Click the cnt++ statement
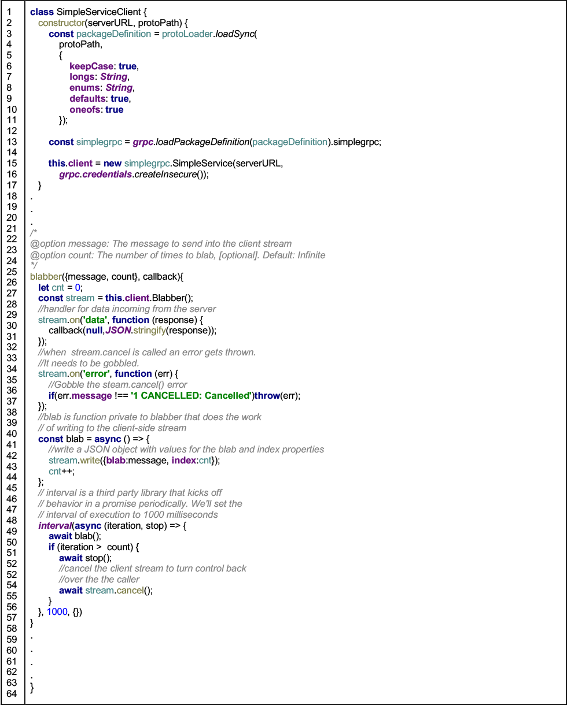Image resolution: width=567 pixels, height=705 pixels. 62,471
